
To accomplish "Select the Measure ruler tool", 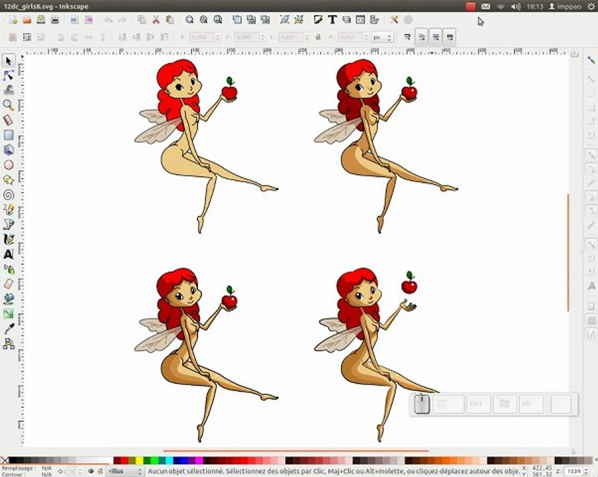I will (x=9, y=120).
